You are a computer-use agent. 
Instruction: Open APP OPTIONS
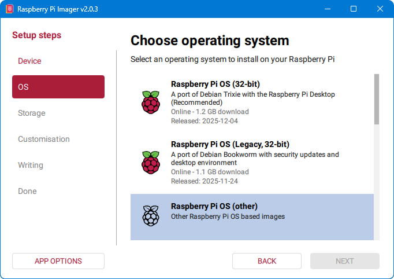58,261
